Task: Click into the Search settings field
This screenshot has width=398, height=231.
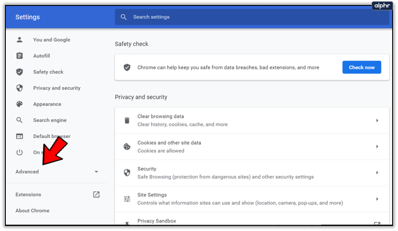Action: pyautogui.click(x=252, y=17)
